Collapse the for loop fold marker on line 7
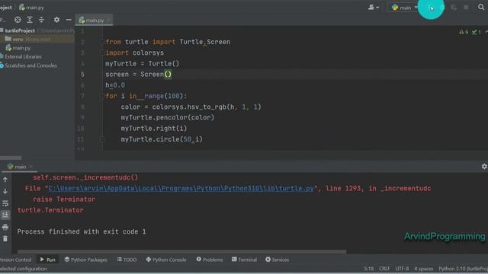 coord(102,96)
